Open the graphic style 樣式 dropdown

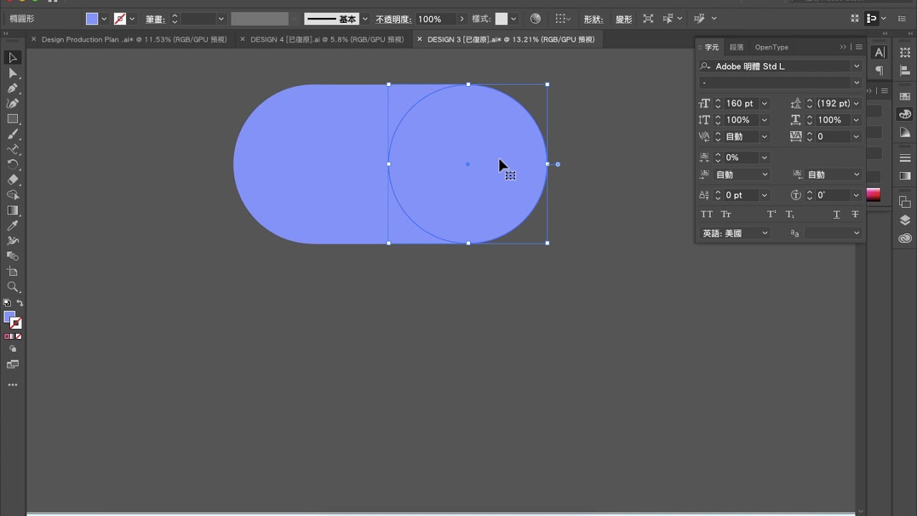pos(514,19)
